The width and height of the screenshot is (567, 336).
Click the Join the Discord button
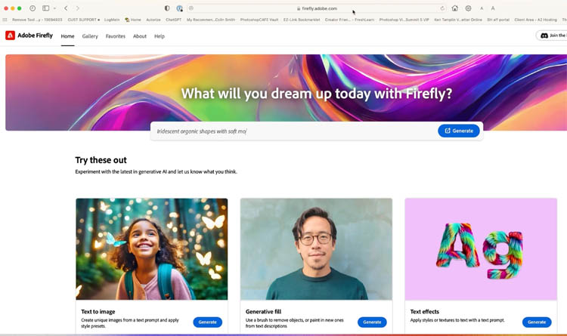coord(551,35)
